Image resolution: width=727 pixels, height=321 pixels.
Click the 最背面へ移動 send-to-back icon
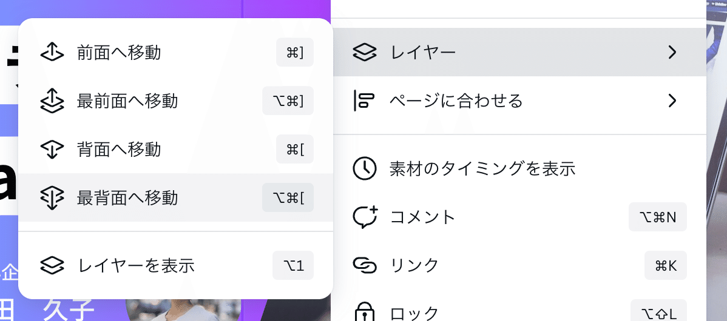click(52, 197)
